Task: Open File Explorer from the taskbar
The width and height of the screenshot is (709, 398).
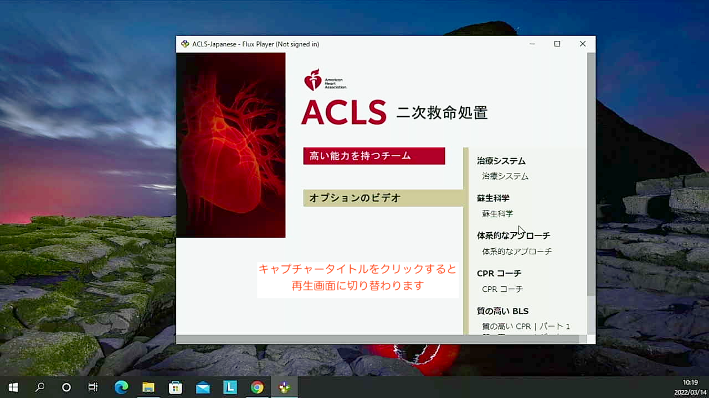Action: click(148, 387)
